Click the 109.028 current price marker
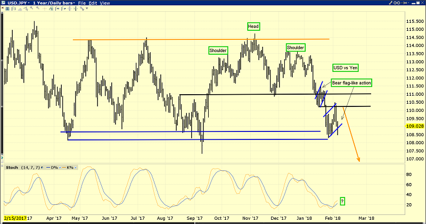Image resolution: width=426 pixels, height=224 pixels. 415,126
